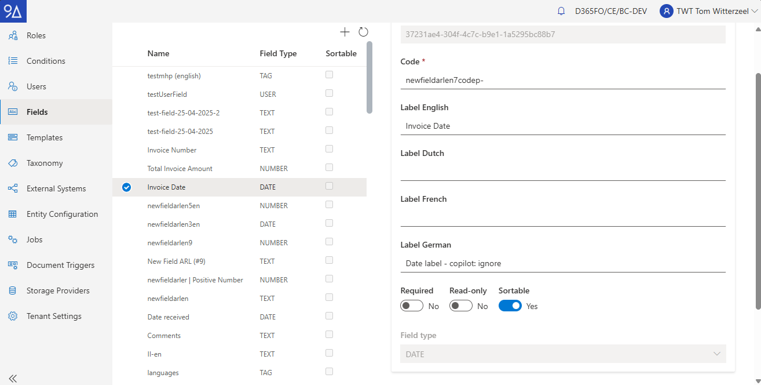
Task: Click the Label French input field
Action: point(563,217)
